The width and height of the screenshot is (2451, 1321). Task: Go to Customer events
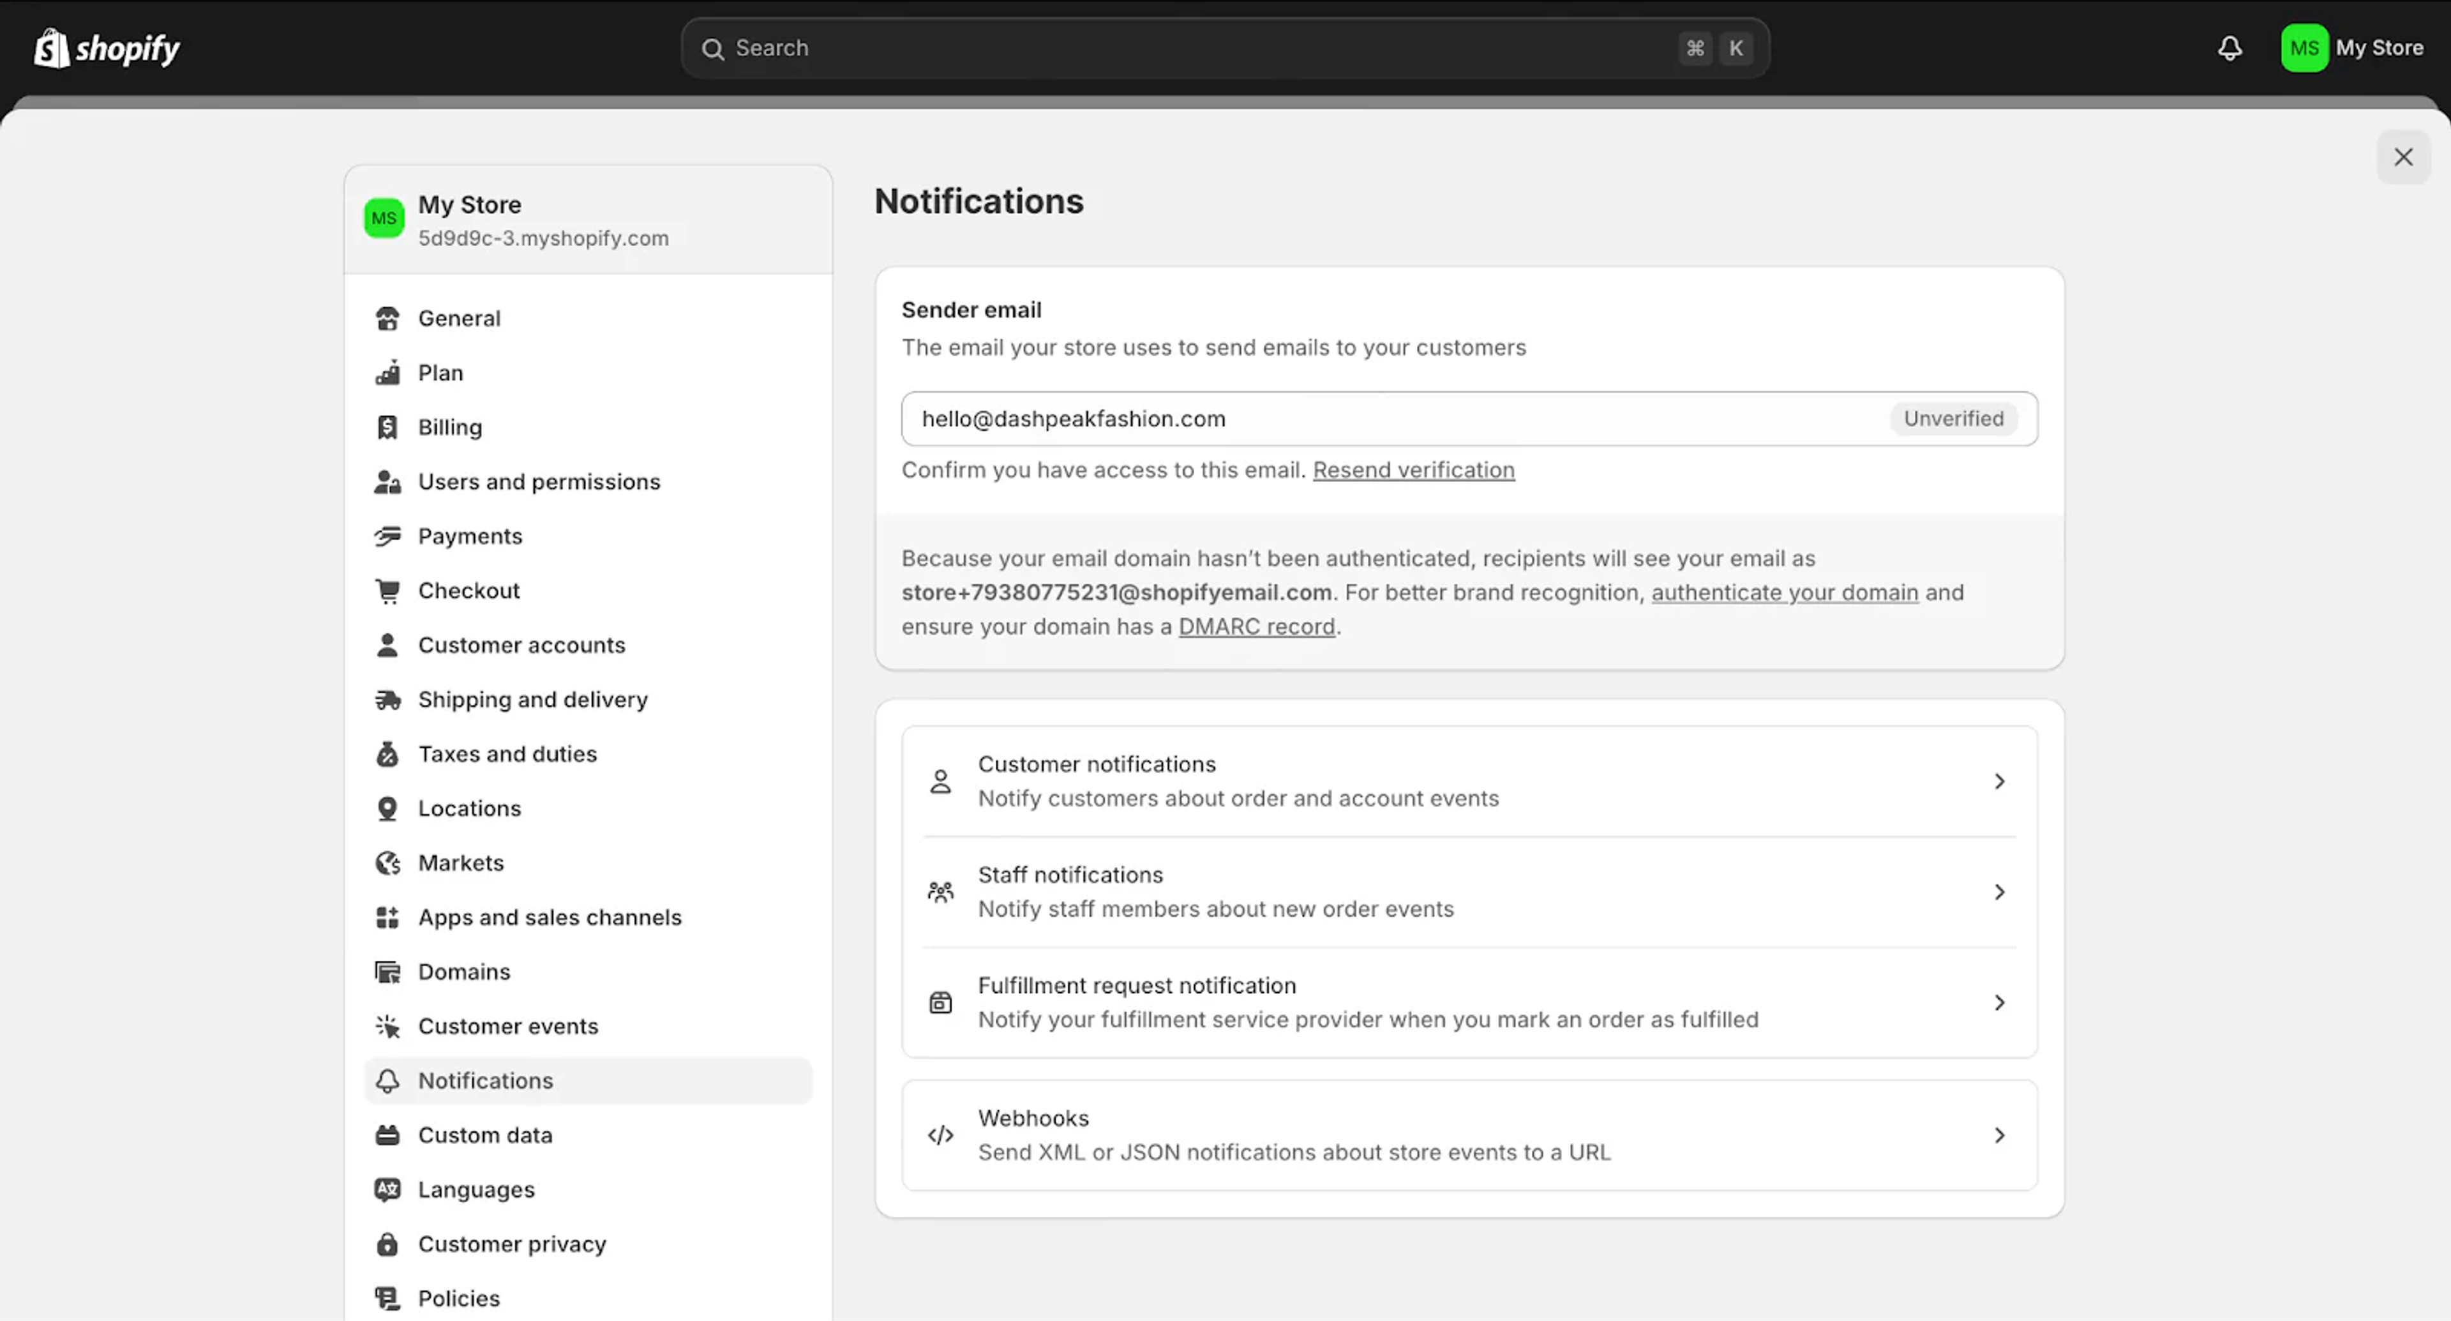(x=588, y=1026)
